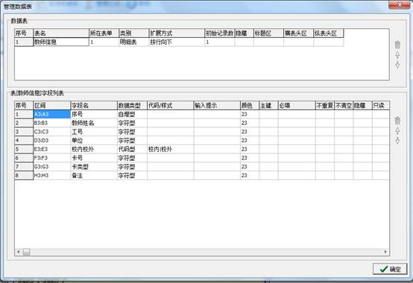Click the 自增型 data type cell
The width and height of the screenshot is (413, 283).
click(x=132, y=114)
